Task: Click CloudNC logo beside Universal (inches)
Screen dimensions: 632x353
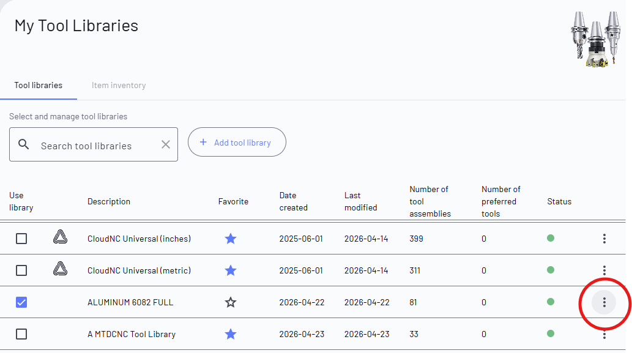Action: (60, 237)
